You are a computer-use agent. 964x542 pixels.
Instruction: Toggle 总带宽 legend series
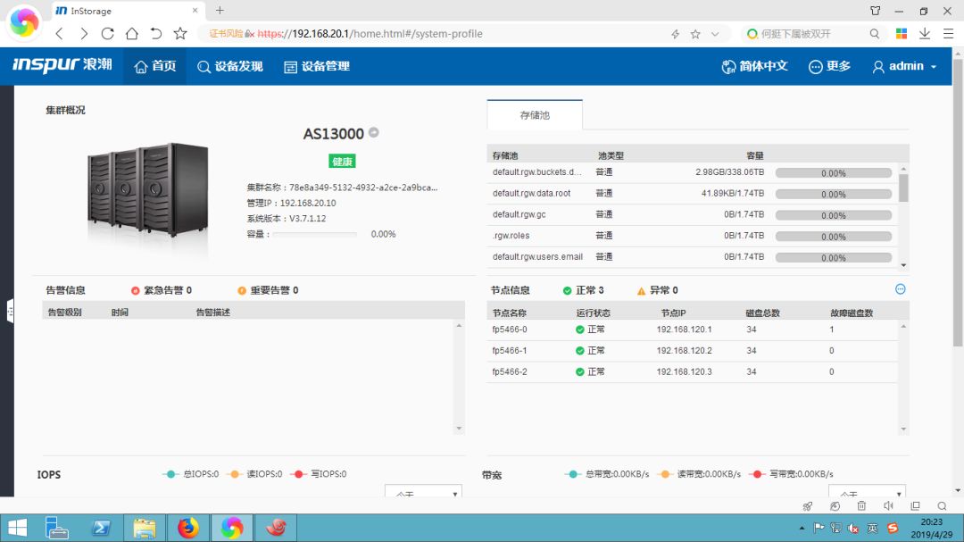(607, 474)
